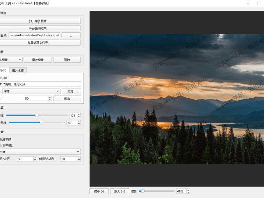Decrease Y spacing with down arrow

tap(79, 160)
